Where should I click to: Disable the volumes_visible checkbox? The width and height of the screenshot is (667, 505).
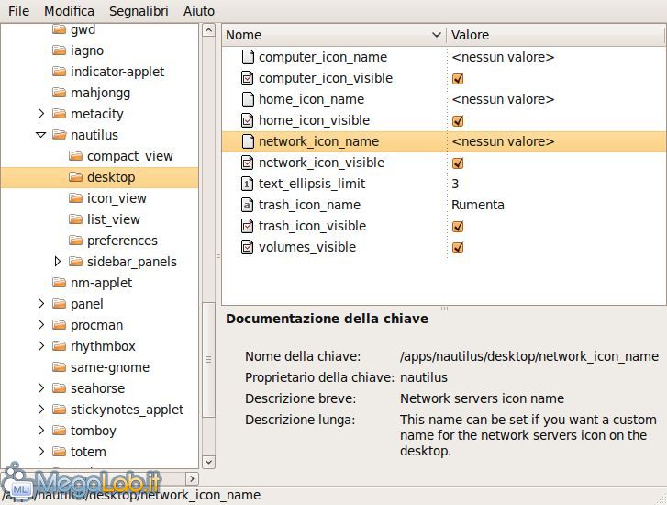(x=458, y=247)
